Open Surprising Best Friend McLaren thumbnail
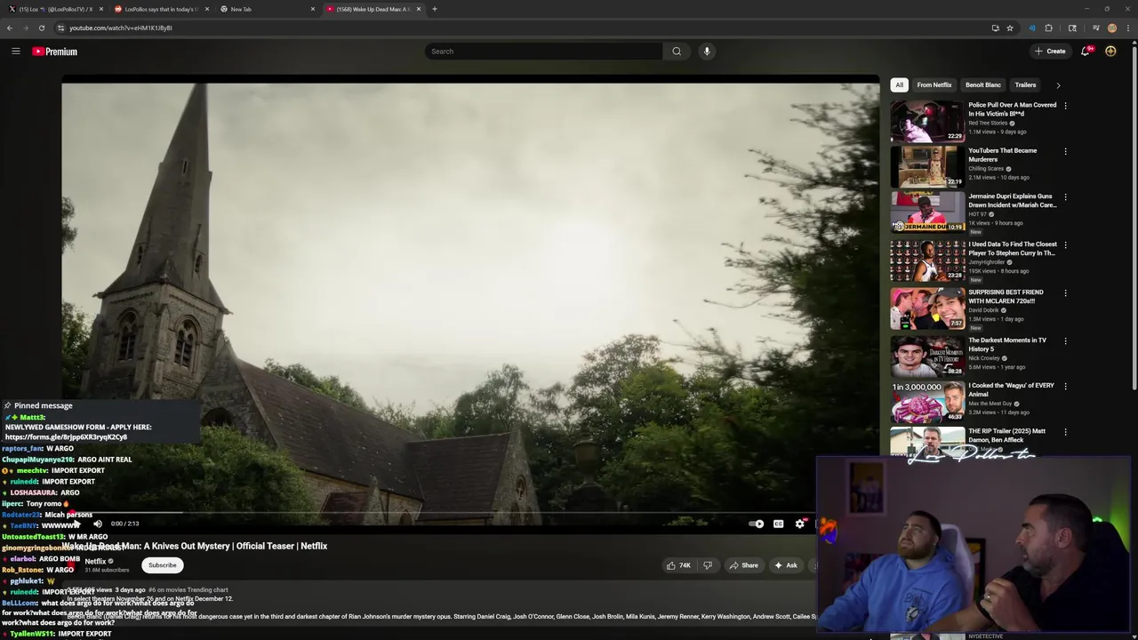This screenshot has width=1138, height=640. tap(927, 308)
